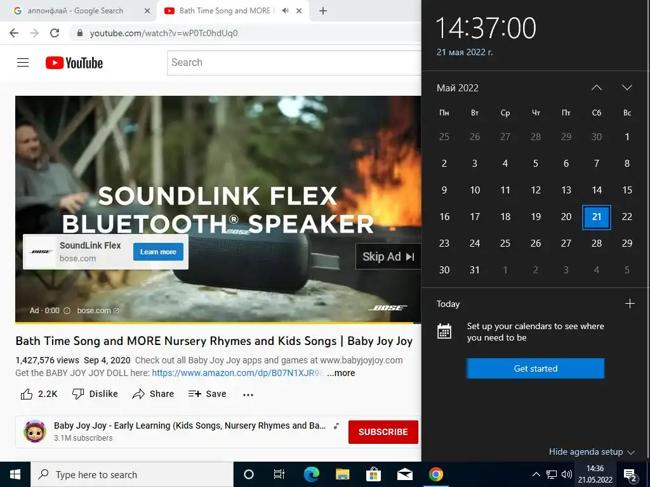Reload the YouTube page

55,33
